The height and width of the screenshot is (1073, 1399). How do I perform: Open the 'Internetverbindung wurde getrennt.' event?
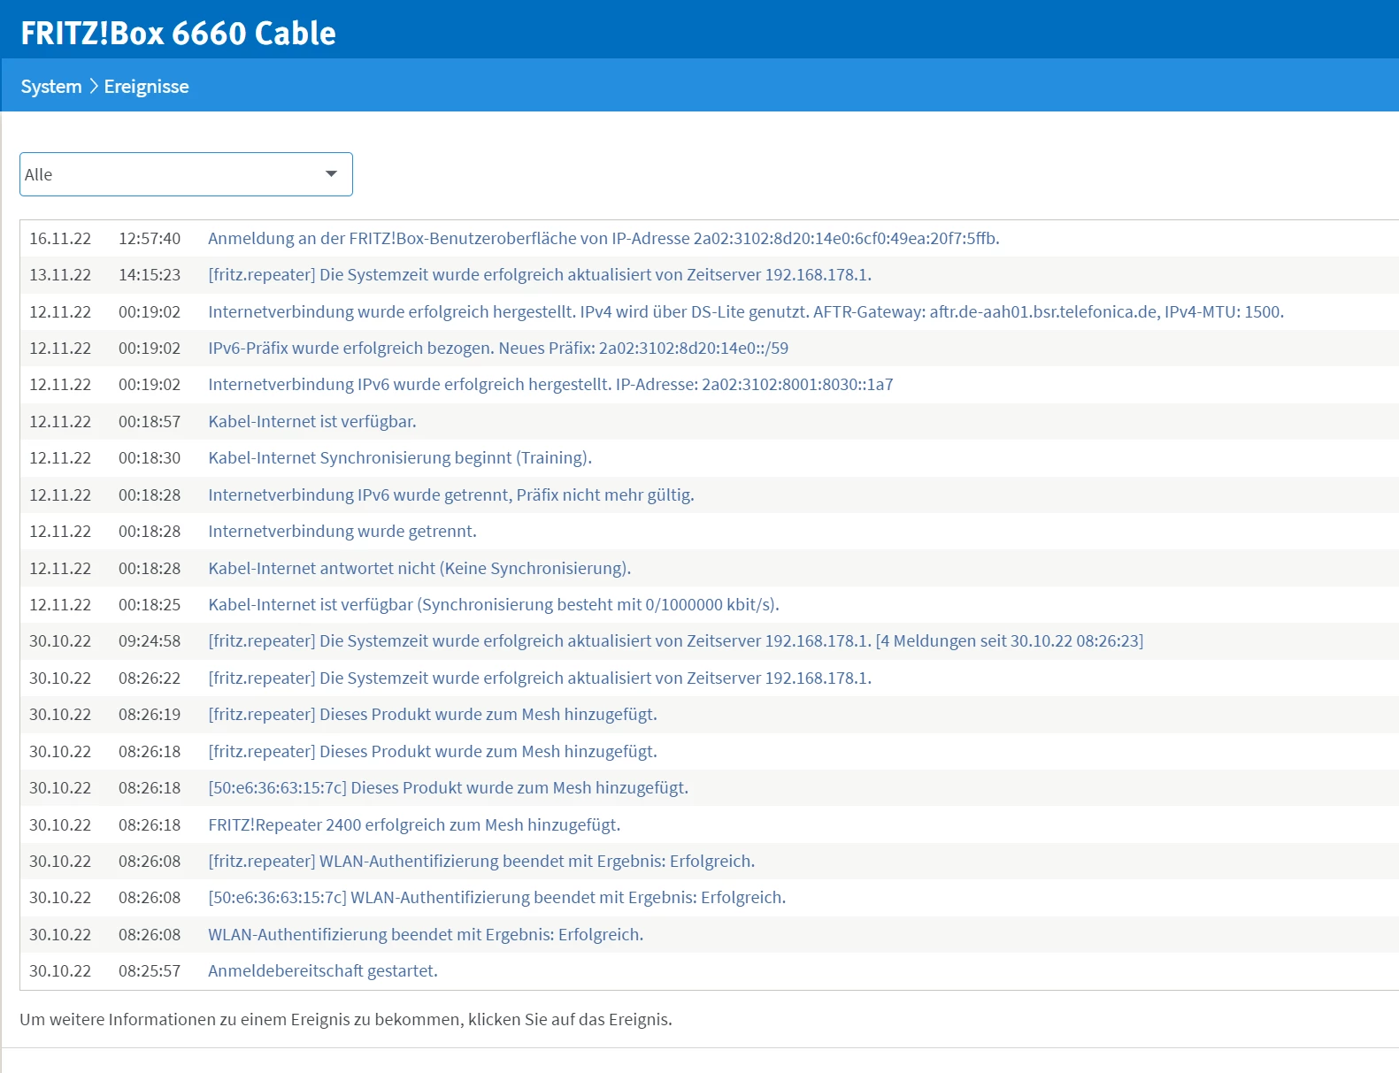342,532
